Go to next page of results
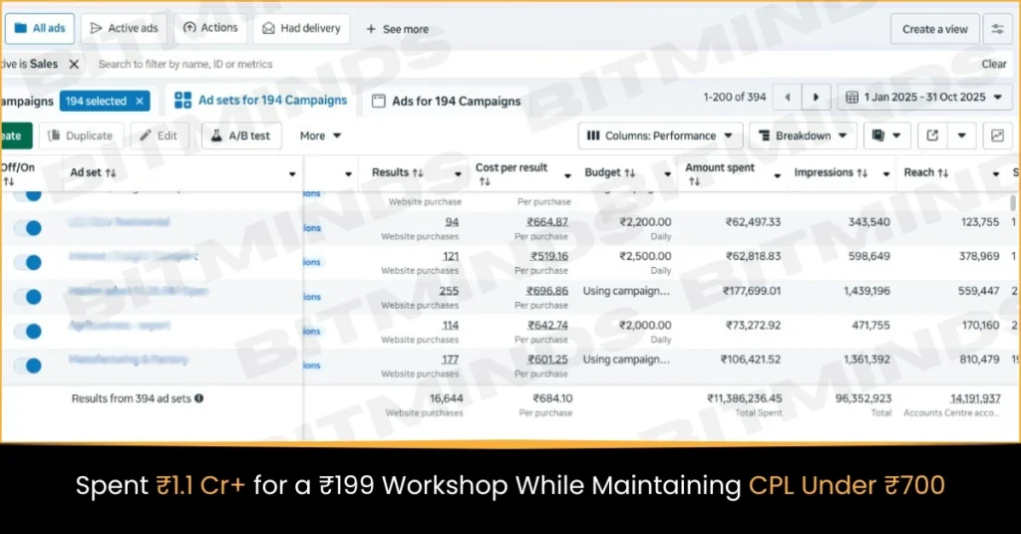Viewport: 1021px width, 534px height. 817,98
